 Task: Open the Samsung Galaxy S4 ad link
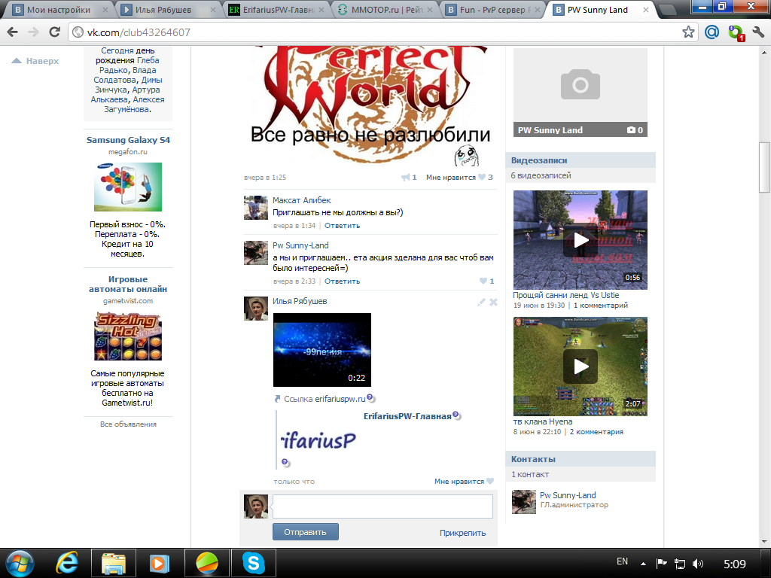(x=128, y=140)
